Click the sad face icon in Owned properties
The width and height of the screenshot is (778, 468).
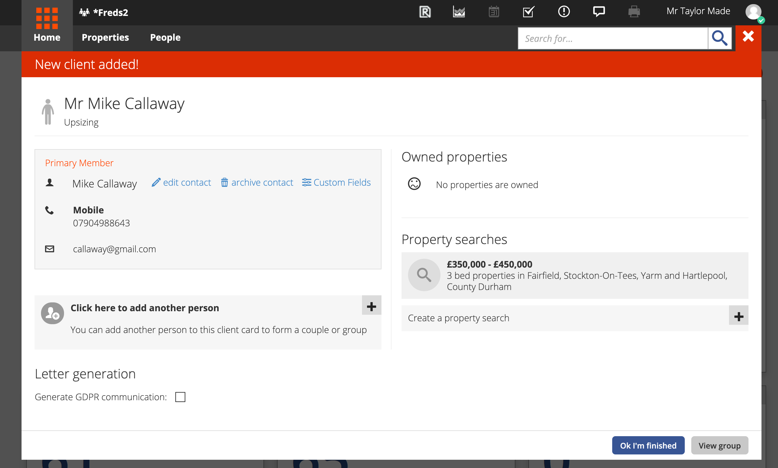point(414,184)
